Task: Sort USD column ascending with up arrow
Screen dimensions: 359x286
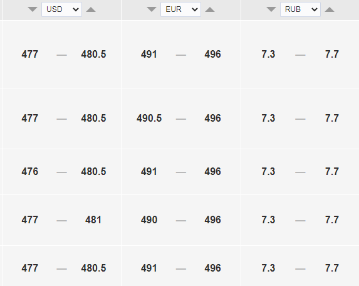Action: point(91,9)
